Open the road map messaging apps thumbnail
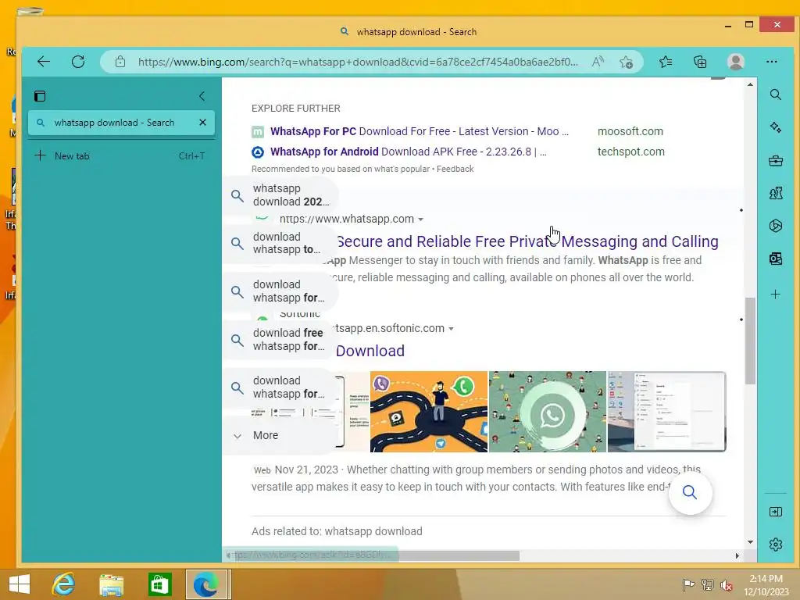The width and height of the screenshot is (800, 600). pos(429,412)
